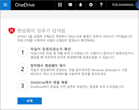
Task: Open the hamburger navigation menu
Action: pos(5,5)
